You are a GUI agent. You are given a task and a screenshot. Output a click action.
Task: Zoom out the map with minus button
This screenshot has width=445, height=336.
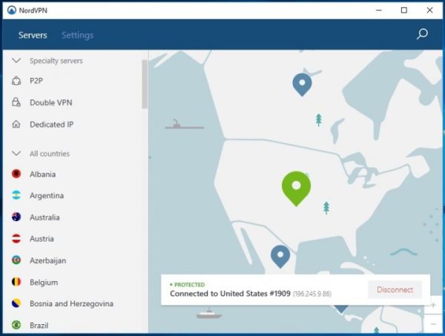pos(433,324)
